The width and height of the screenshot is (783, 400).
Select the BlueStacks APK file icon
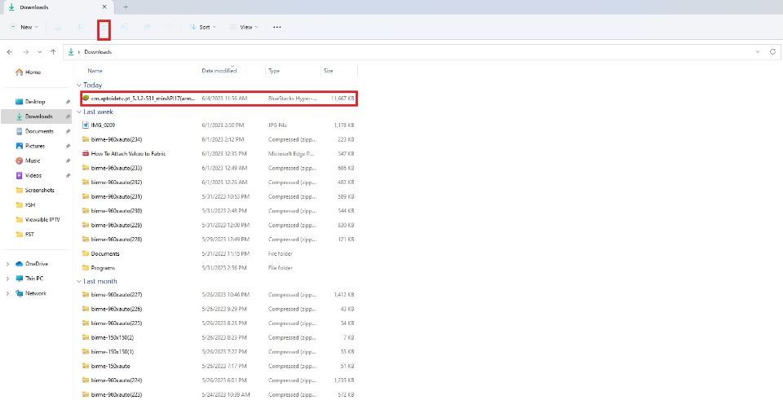coord(86,99)
